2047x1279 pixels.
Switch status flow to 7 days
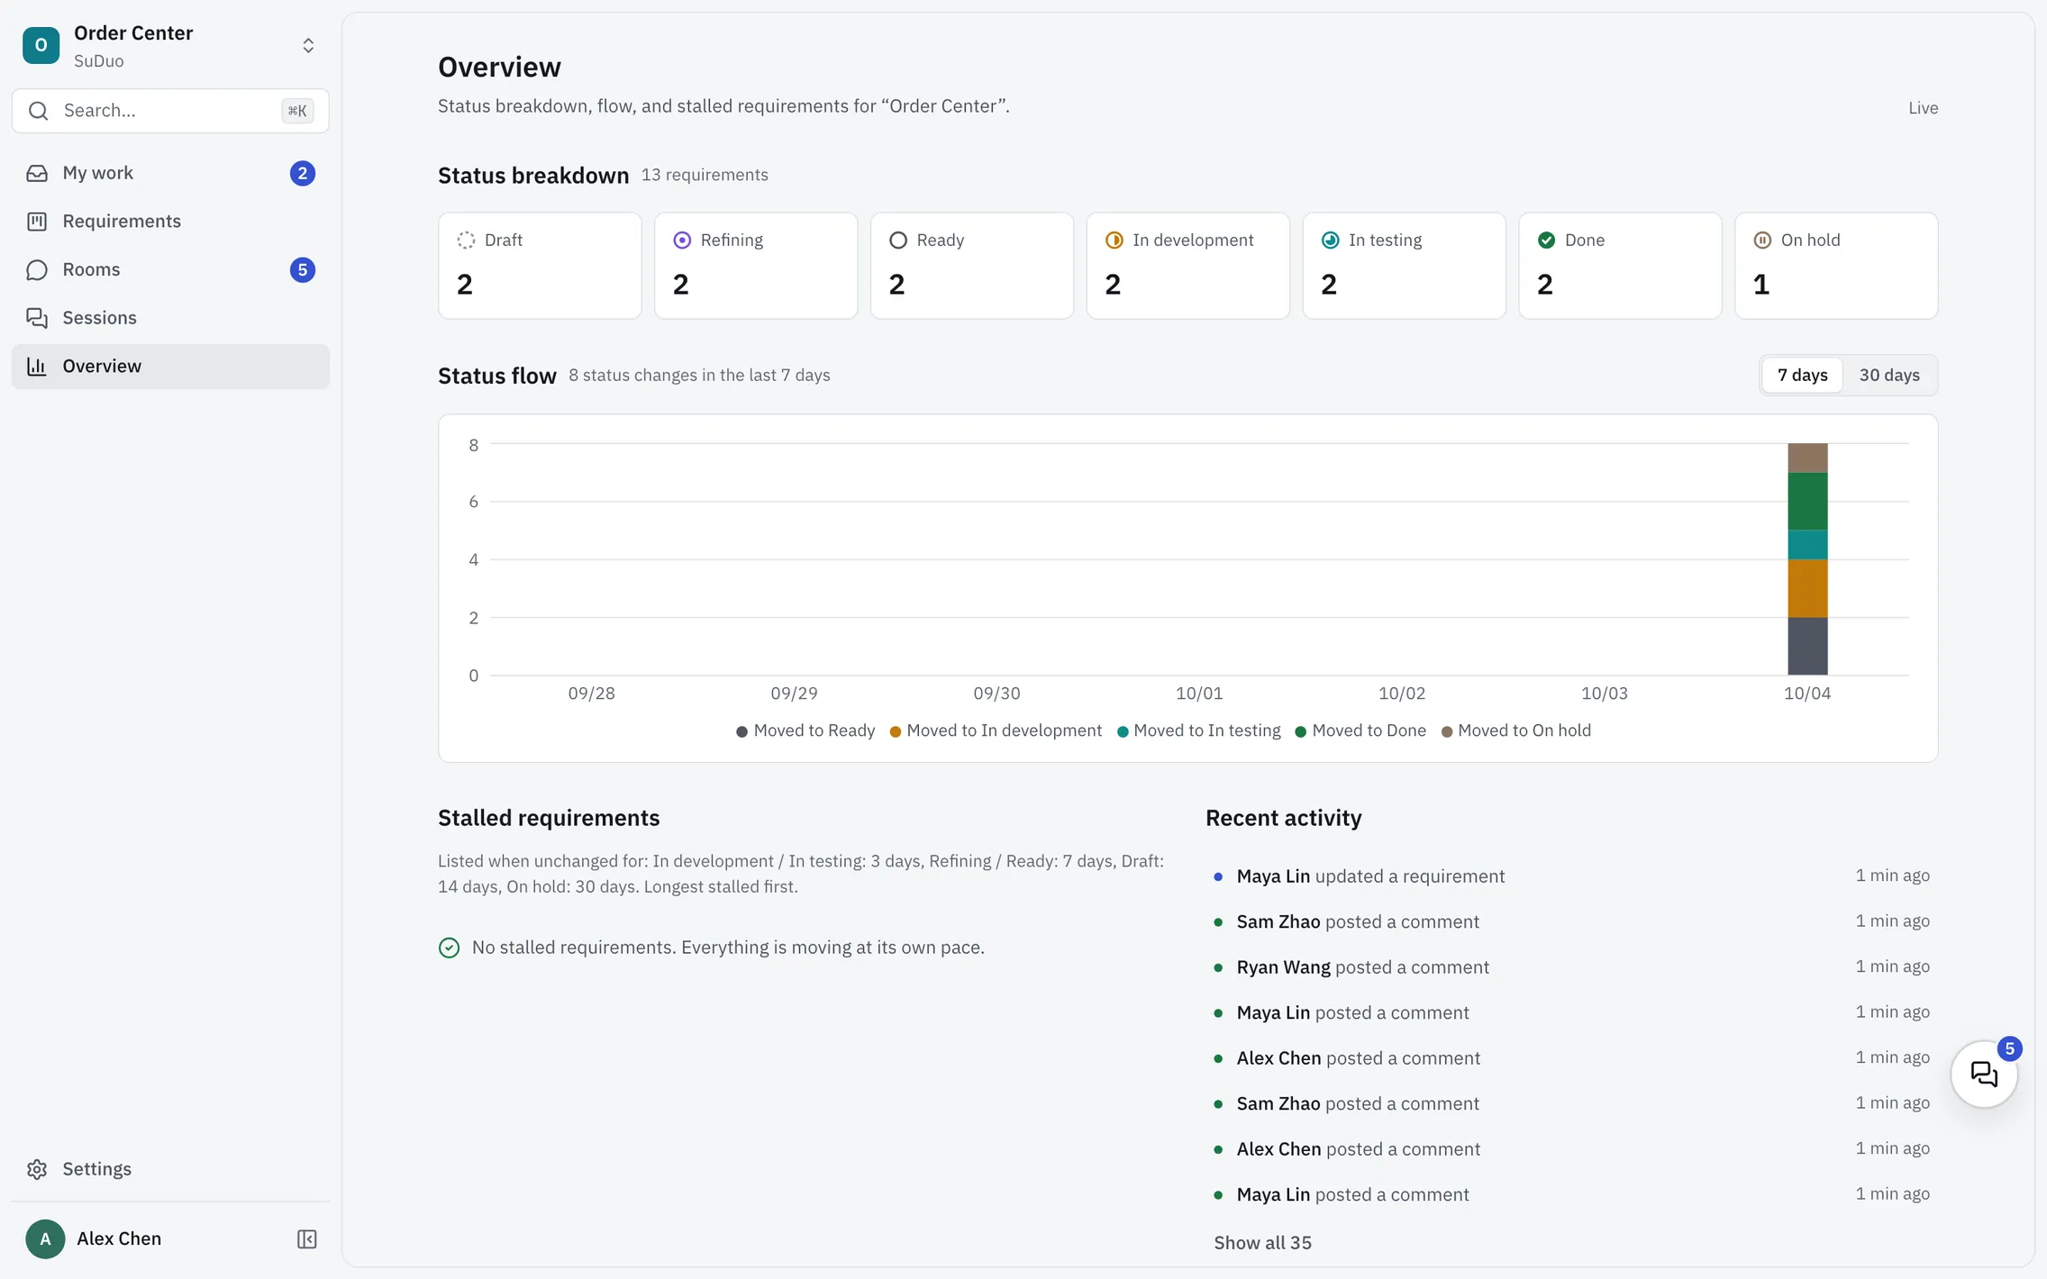click(1803, 376)
